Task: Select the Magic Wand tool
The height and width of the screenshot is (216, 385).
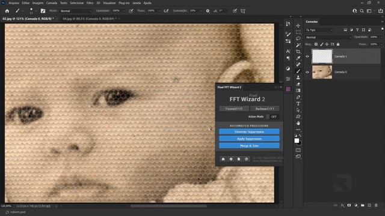Action: 298,45
